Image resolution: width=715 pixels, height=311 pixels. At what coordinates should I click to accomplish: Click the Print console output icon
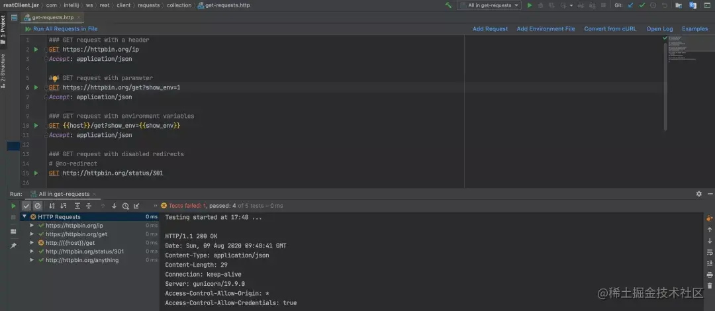click(x=710, y=275)
